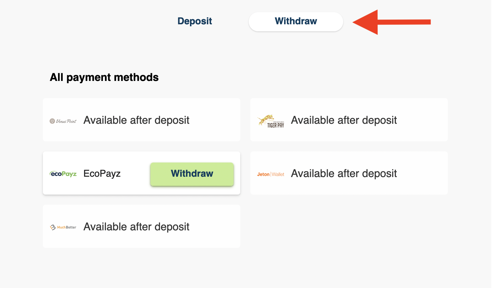Click the Jeton Wallet logo

click(x=271, y=174)
